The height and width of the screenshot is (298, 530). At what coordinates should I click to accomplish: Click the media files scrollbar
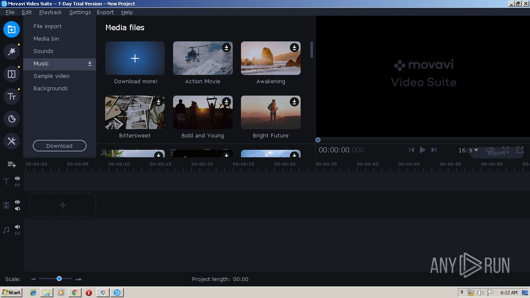tap(312, 50)
